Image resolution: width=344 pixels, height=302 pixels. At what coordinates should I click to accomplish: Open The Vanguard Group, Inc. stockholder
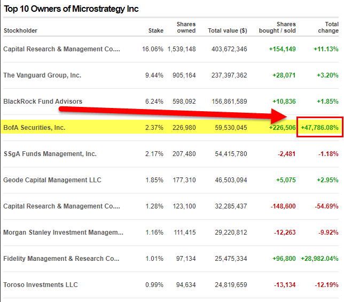coord(42,75)
